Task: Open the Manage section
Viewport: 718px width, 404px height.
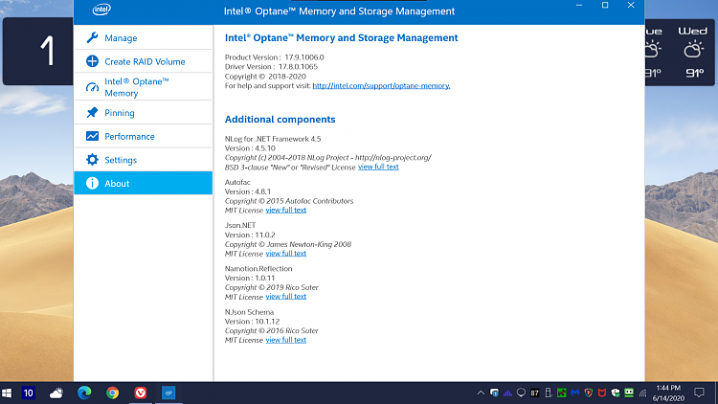Action: (143, 37)
